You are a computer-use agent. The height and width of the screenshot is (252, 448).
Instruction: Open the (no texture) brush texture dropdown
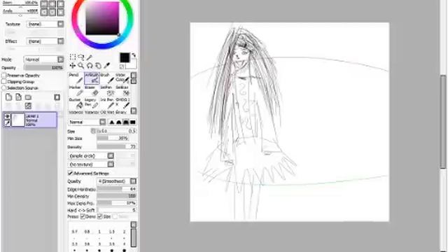pyautogui.click(x=91, y=164)
